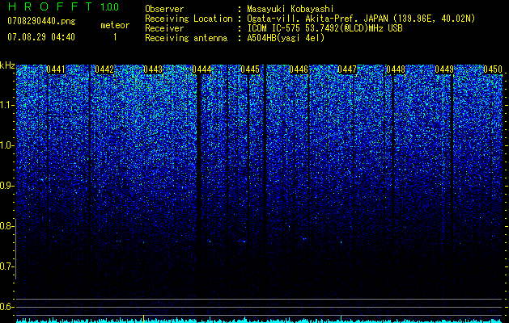This screenshot has height=323, width=509.
Task: Select the 0450 time marker label
Action: [x=493, y=69]
